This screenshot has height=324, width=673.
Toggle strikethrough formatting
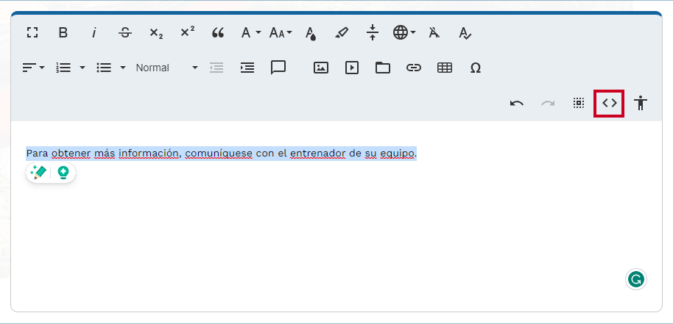pyautogui.click(x=125, y=32)
